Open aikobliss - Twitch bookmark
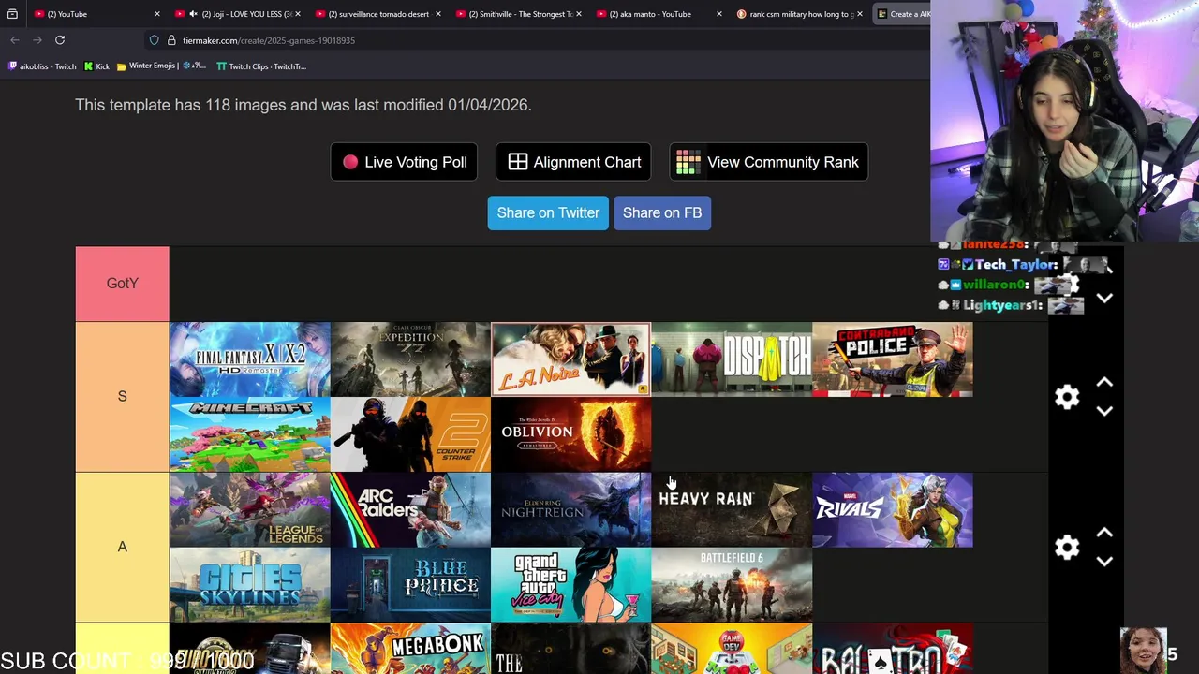 pyautogui.click(x=42, y=66)
